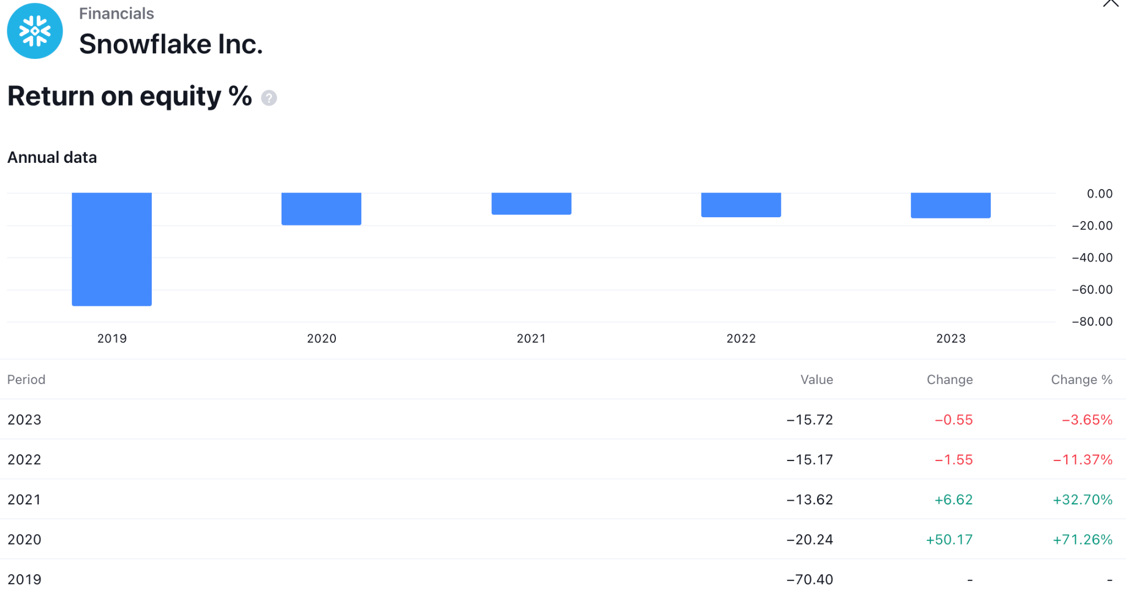Click the value −15.72 for 2023

pos(809,420)
